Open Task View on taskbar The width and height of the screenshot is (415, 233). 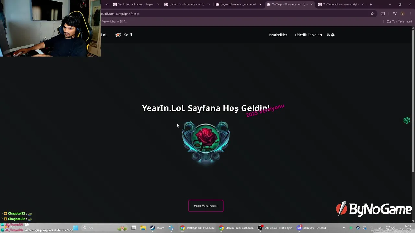[134, 228]
